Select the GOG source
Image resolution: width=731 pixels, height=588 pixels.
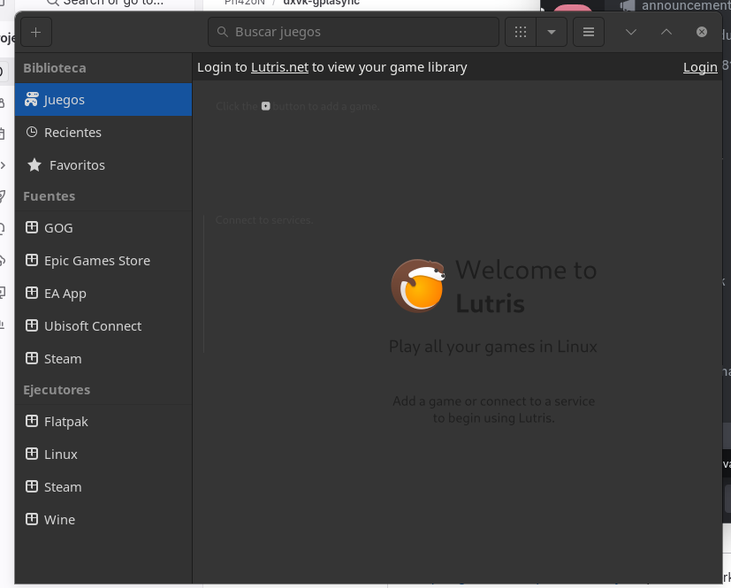pyautogui.click(x=103, y=228)
